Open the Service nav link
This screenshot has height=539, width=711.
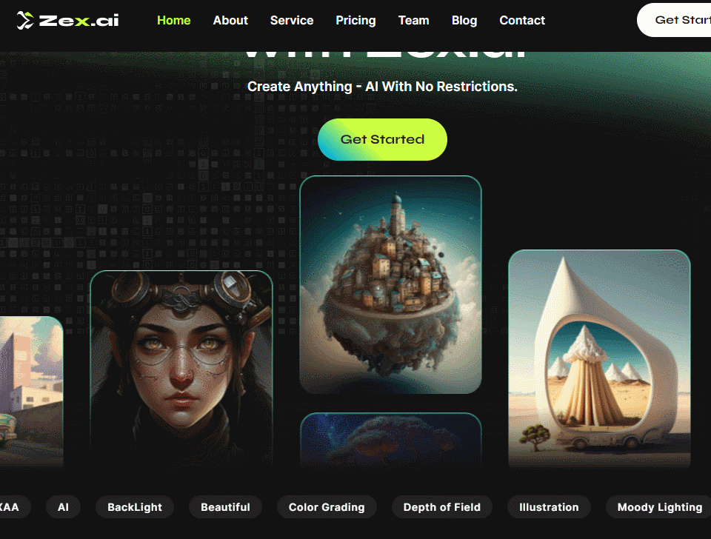292,21
